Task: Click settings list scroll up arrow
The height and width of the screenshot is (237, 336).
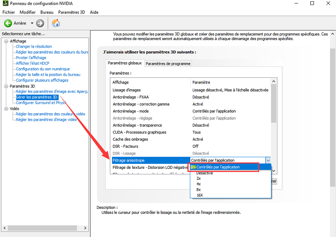Action: pyautogui.click(x=274, y=81)
